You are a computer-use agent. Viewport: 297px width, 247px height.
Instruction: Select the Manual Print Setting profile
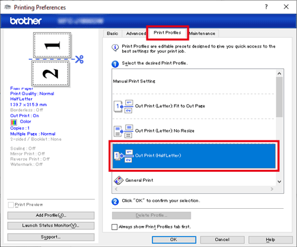coord(134,81)
